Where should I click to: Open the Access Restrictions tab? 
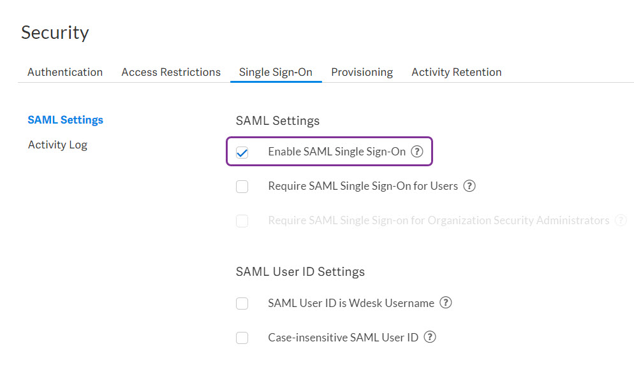point(171,72)
